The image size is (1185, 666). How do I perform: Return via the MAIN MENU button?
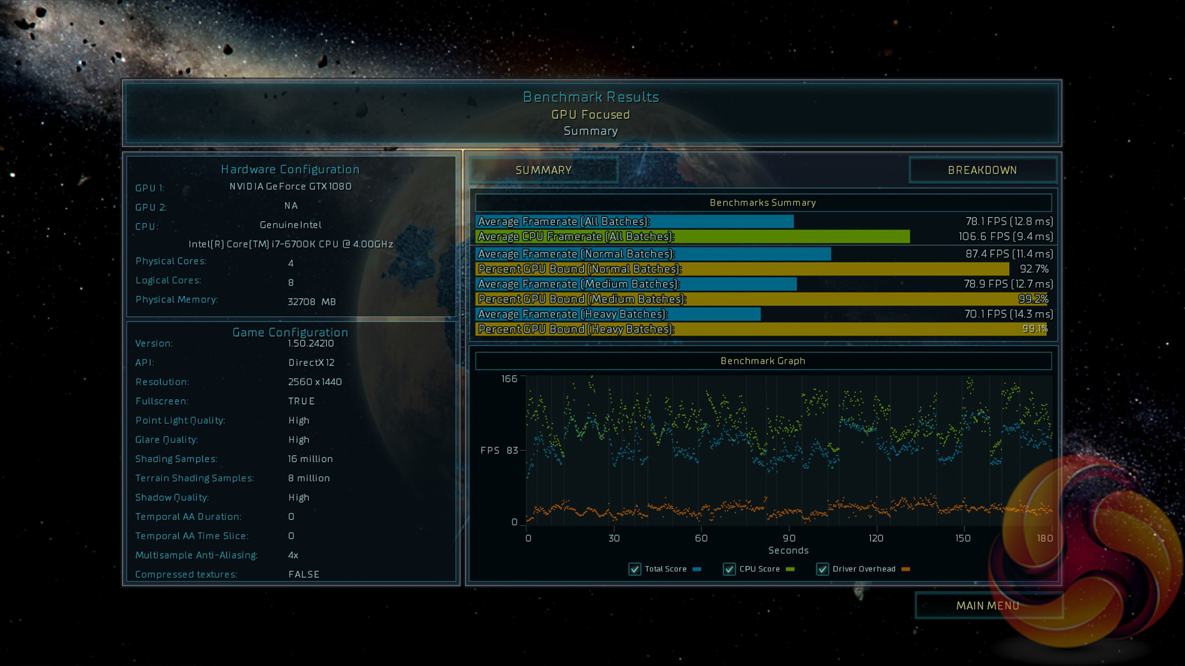click(x=987, y=605)
